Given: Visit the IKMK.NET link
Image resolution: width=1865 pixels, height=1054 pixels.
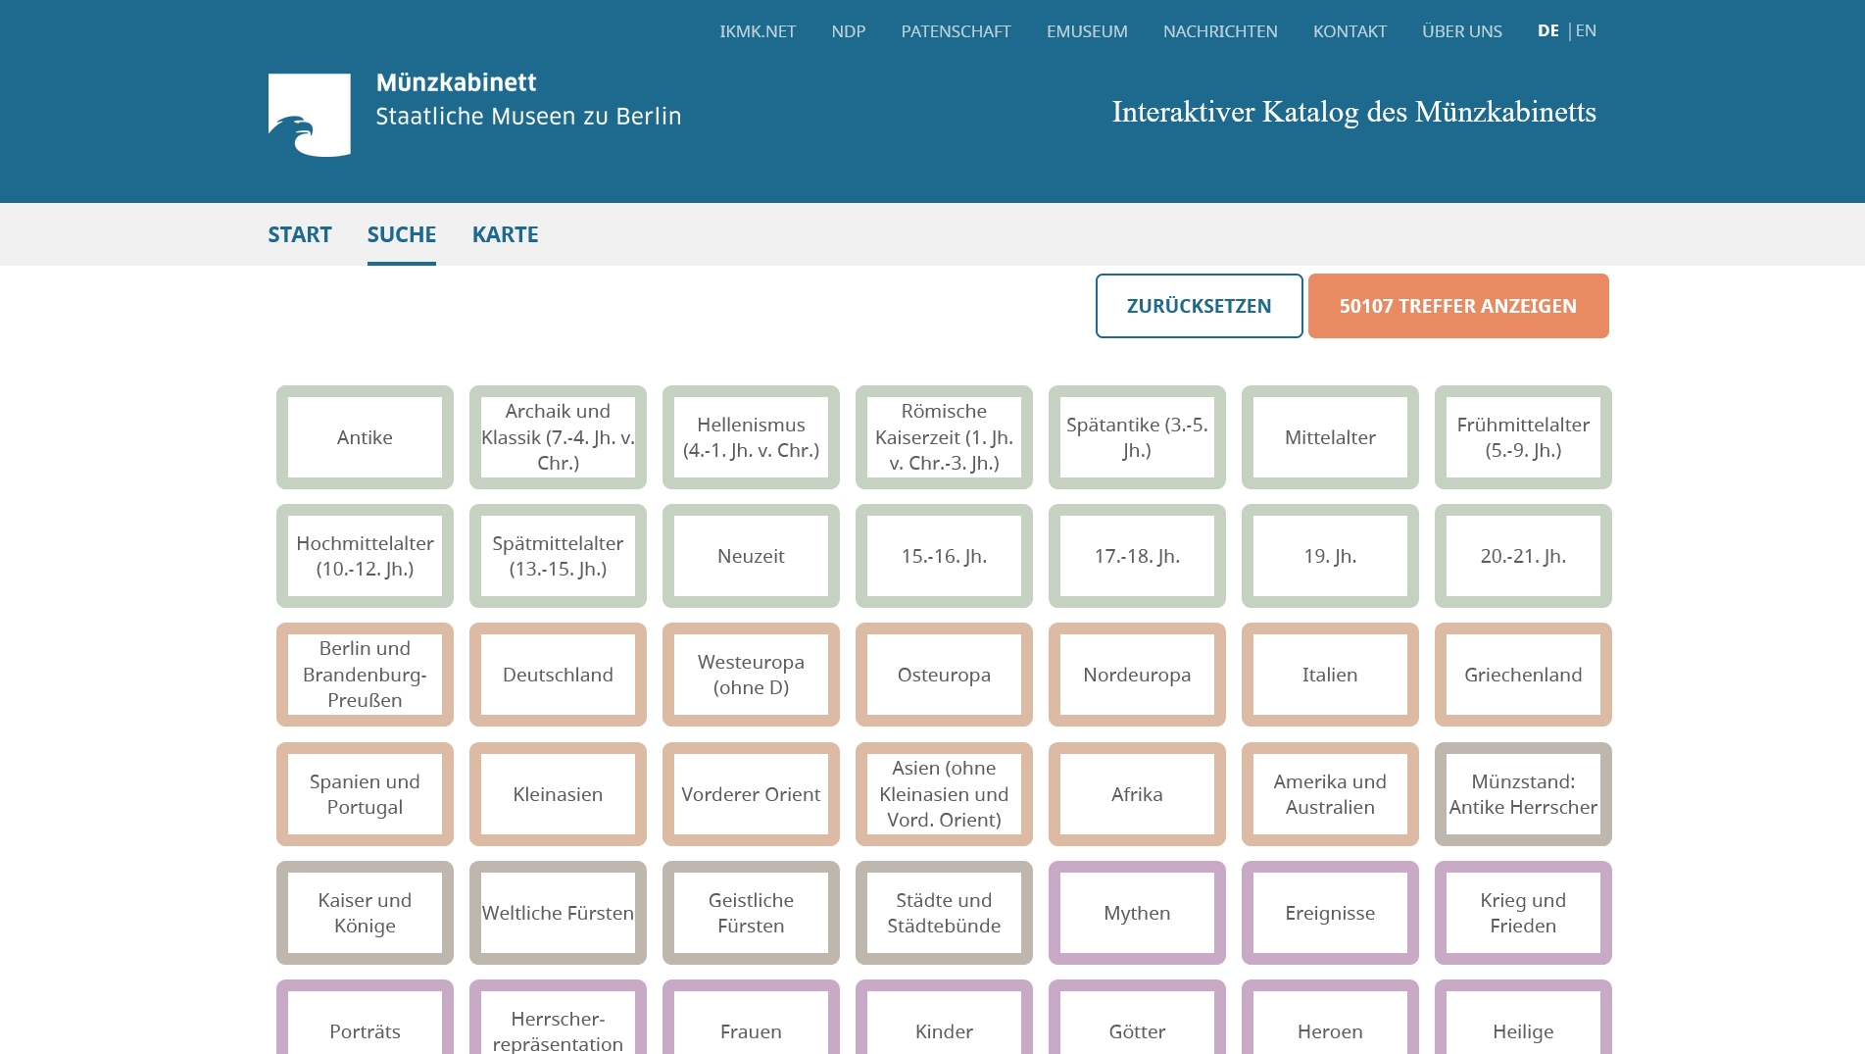Looking at the screenshot, I should click(757, 31).
